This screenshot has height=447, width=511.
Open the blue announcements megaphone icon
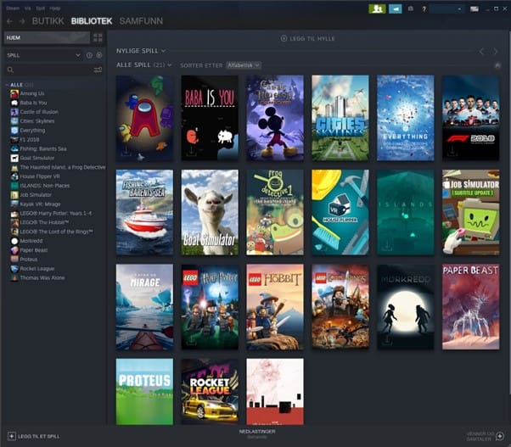396,8
